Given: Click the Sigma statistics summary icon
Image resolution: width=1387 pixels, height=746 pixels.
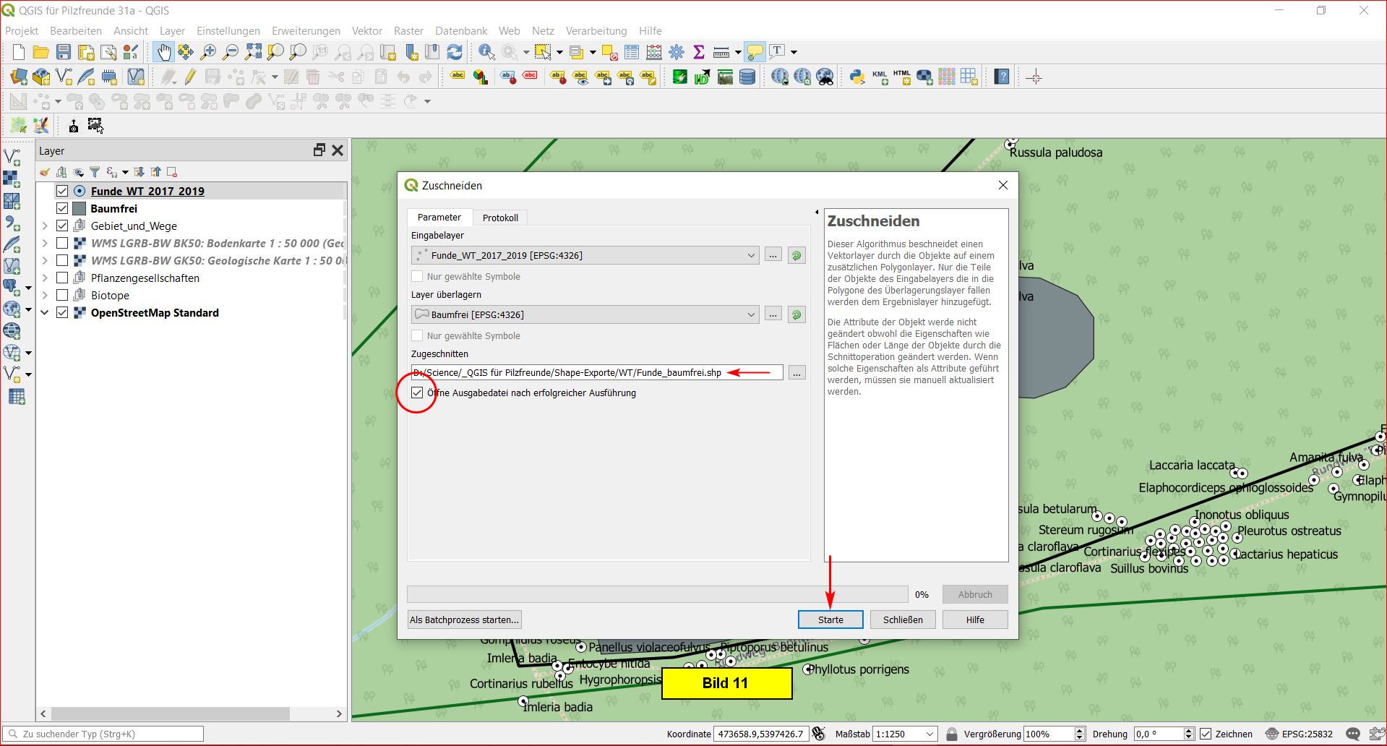Looking at the screenshot, I should point(699,52).
